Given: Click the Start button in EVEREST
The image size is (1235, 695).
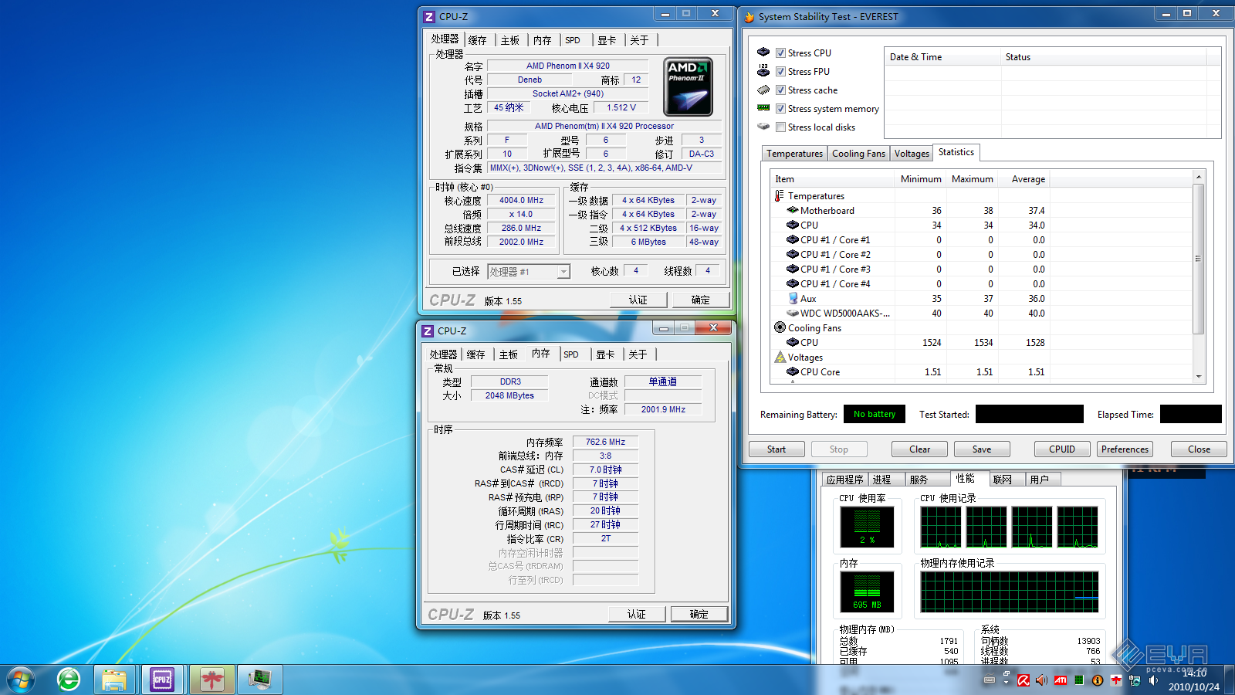Looking at the screenshot, I should 777,449.
